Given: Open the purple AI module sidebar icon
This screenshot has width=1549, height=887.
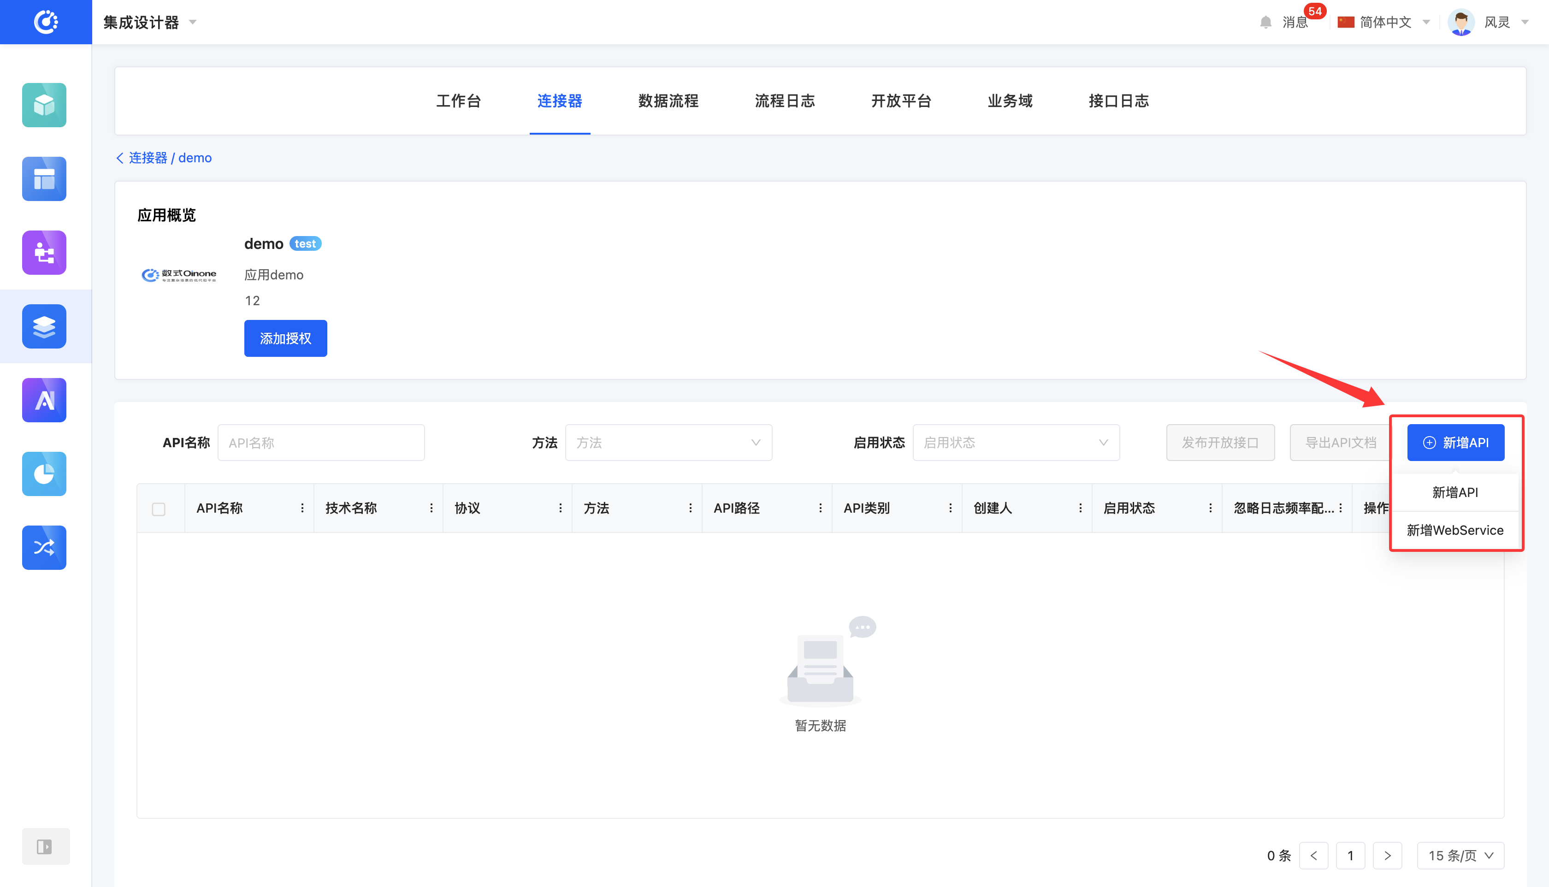Looking at the screenshot, I should click(44, 400).
